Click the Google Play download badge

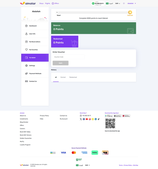click(109, 116)
